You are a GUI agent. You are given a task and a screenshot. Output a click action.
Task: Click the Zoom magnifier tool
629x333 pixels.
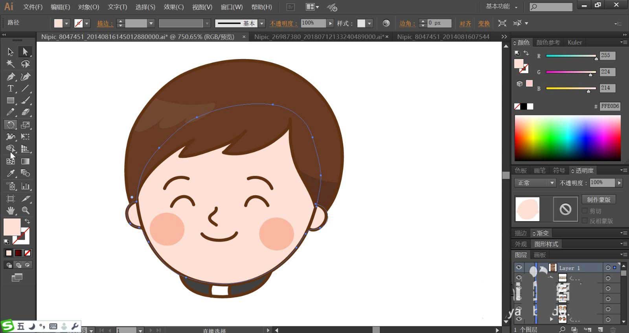tap(26, 210)
